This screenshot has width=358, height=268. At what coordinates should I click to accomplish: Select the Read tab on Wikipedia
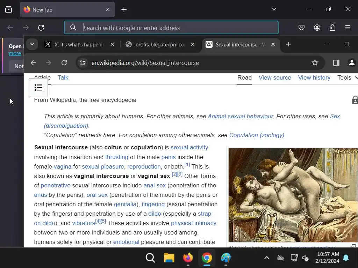coord(244,77)
